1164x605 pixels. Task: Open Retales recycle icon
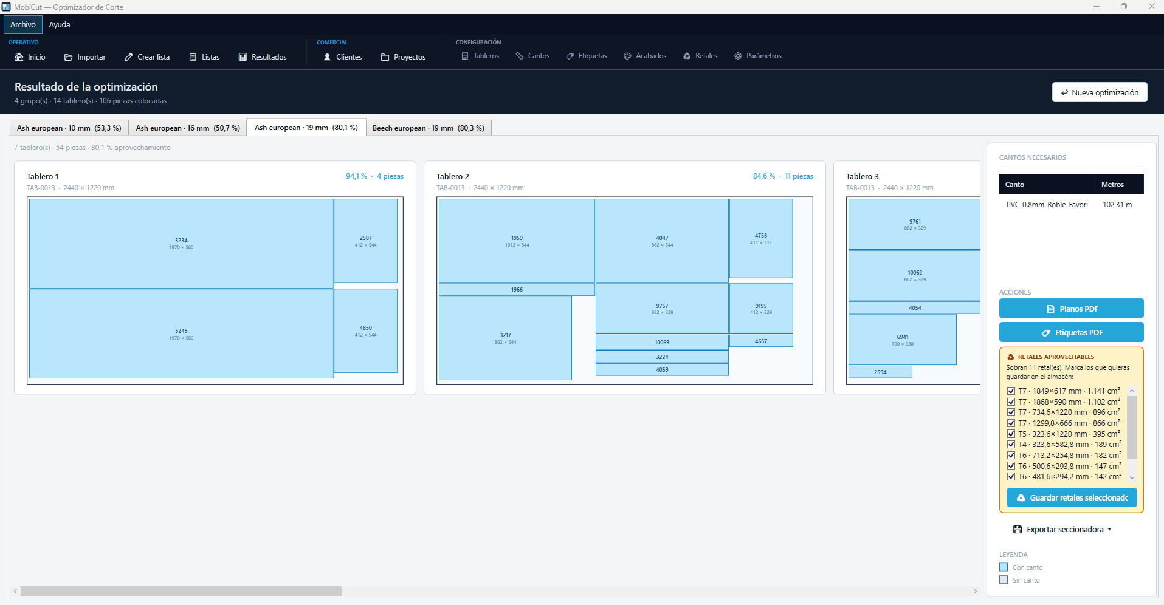click(x=687, y=56)
